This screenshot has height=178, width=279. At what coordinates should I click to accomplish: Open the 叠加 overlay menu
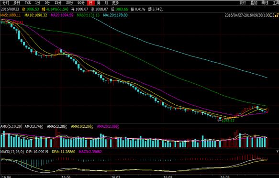[x=254, y=3]
